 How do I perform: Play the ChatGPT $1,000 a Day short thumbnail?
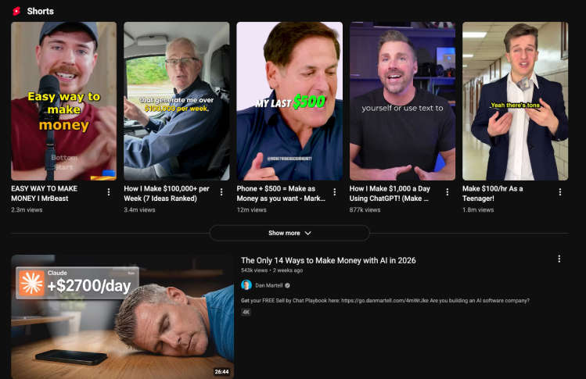[x=402, y=101]
